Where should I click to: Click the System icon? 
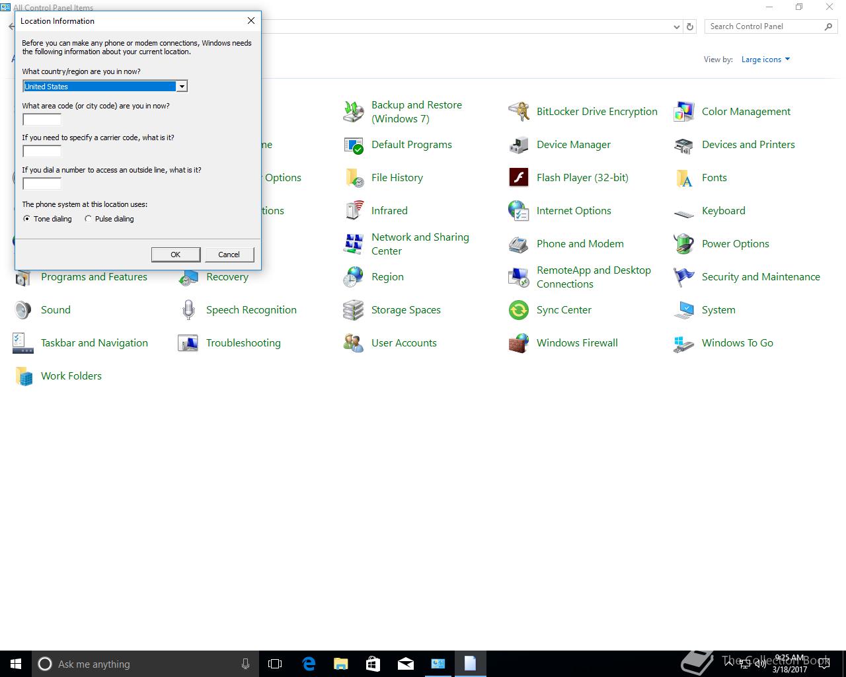point(684,310)
